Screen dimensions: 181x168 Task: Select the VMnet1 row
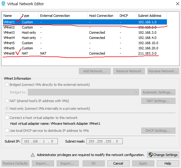point(85,22)
